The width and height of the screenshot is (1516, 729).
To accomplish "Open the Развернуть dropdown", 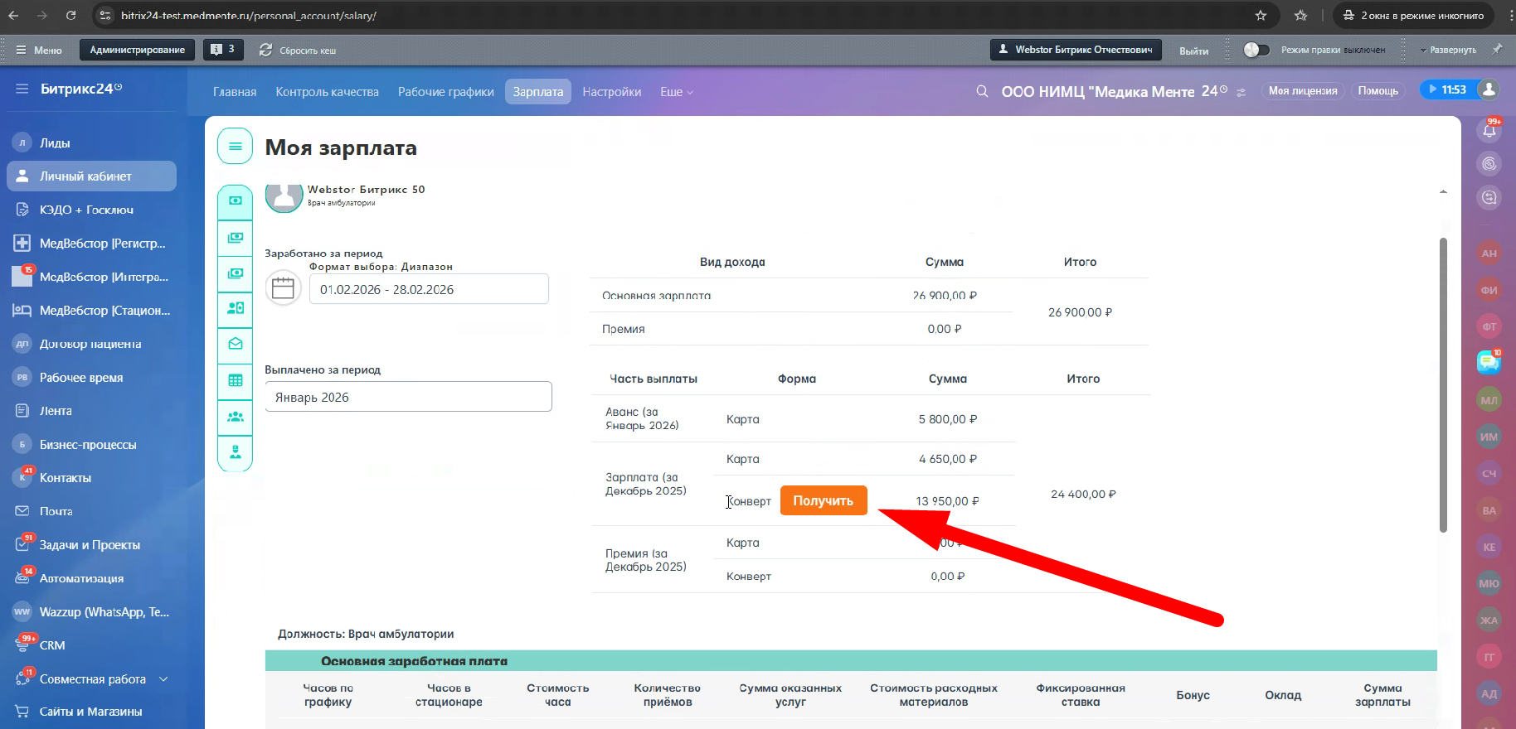I will click(1448, 50).
